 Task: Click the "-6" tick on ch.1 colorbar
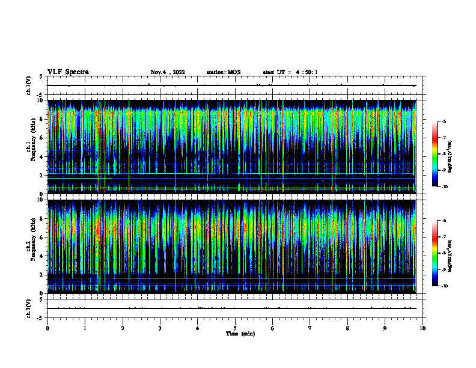click(444, 121)
